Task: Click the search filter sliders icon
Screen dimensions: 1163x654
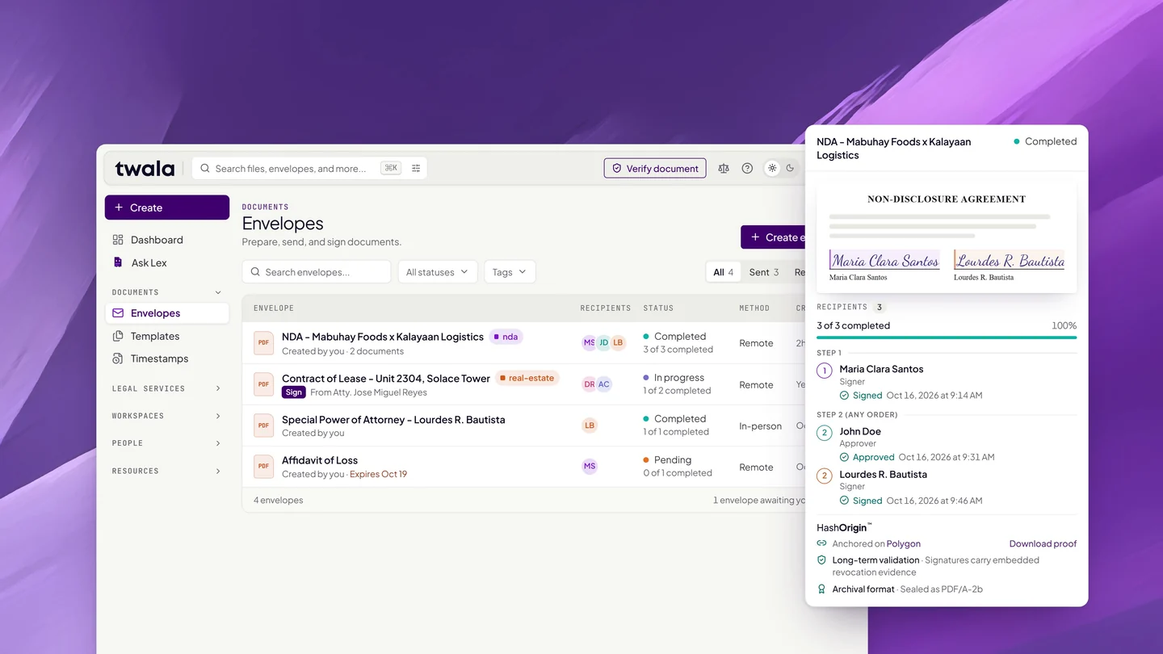Action: click(x=416, y=169)
